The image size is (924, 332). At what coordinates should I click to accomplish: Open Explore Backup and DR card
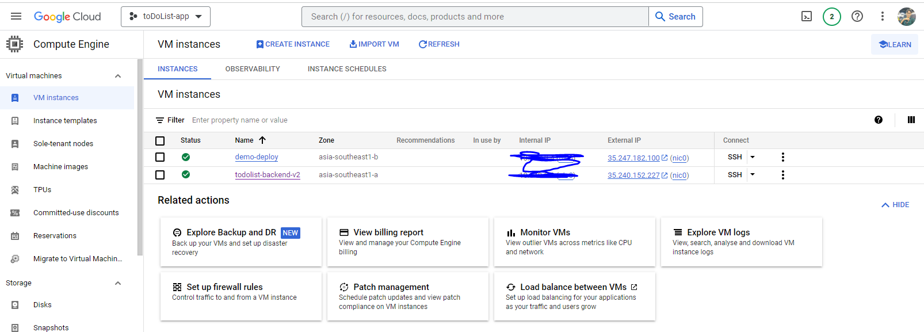[241, 242]
